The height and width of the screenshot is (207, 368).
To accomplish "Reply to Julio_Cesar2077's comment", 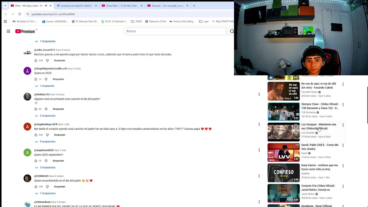I will pyautogui.click(x=60, y=60).
